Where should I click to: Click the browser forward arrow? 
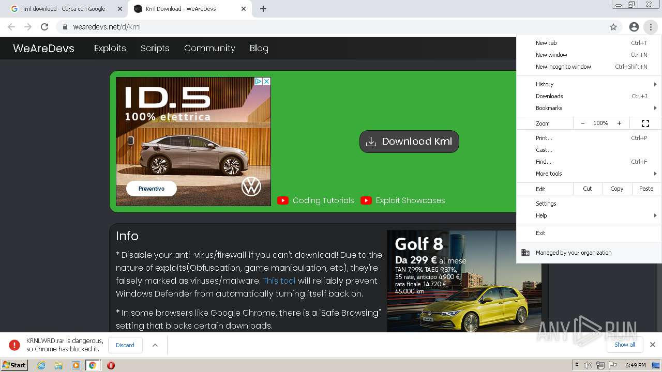tap(28, 27)
